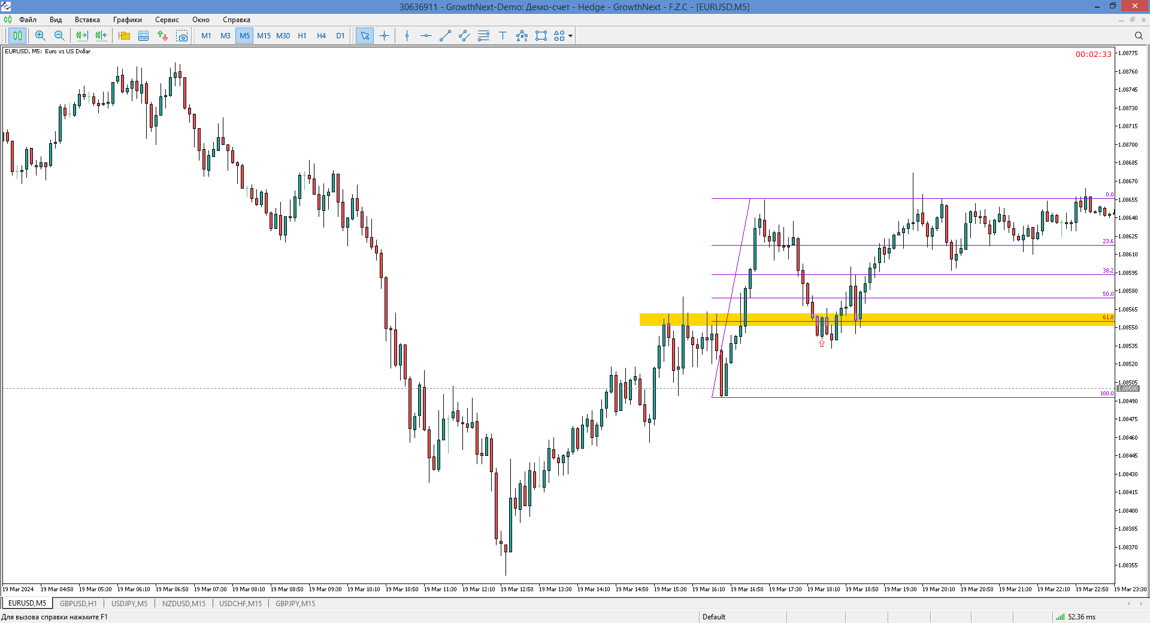Select the vertical line tool
Screen dimensions: 1150x623
click(407, 36)
